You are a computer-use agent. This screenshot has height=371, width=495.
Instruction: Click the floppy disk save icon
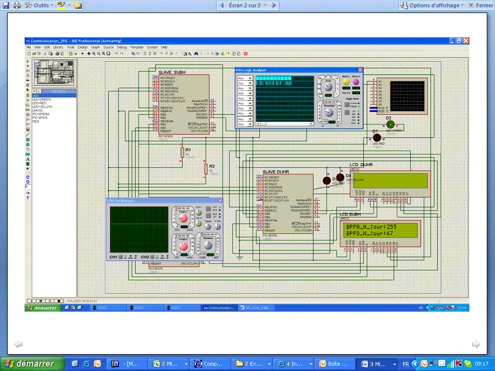point(5,5)
